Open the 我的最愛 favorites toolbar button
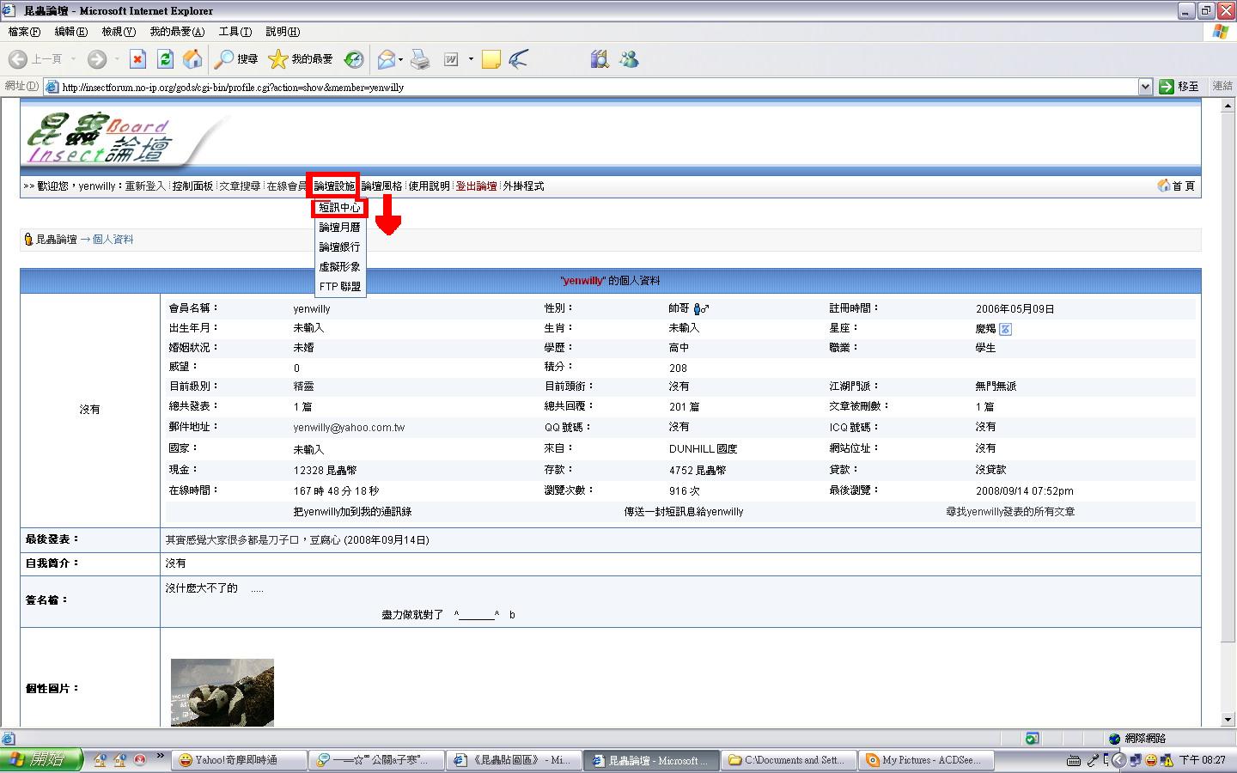The height and width of the screenshot is (773, 1237). (x=301, y=59)
